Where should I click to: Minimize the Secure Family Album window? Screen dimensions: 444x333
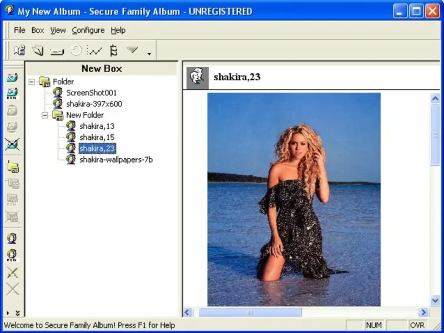click(400, 11)
